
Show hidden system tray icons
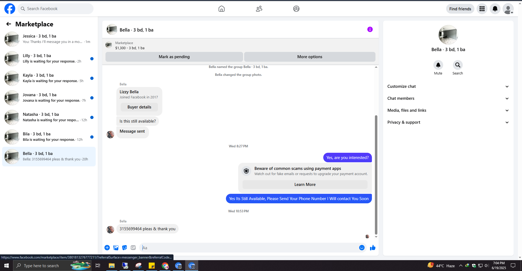(x=461, y=266)
